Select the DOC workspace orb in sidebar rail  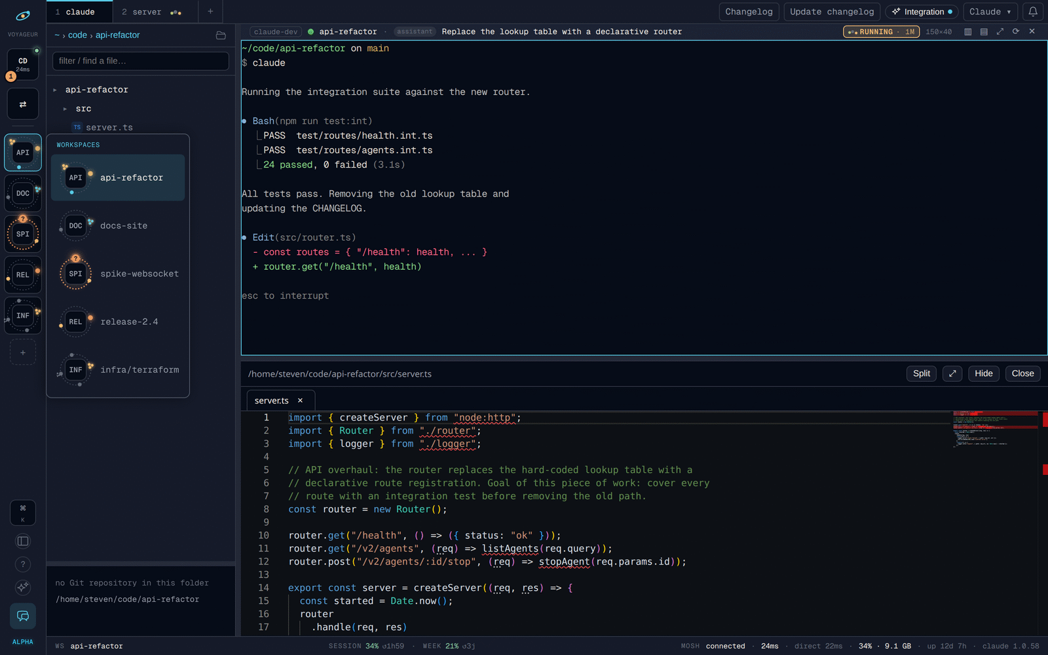[23, 193]
